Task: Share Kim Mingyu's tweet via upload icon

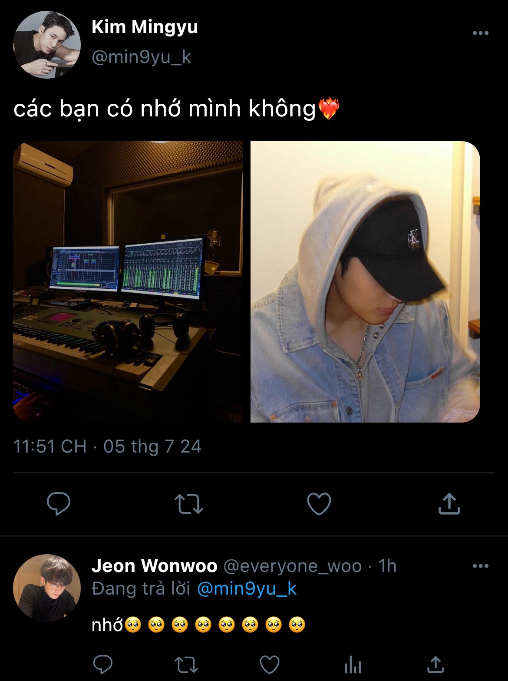Action: click(x=449, y=503)
